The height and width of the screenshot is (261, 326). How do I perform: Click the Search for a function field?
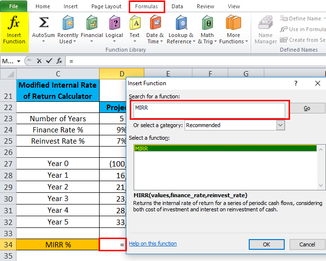(209, 110)
